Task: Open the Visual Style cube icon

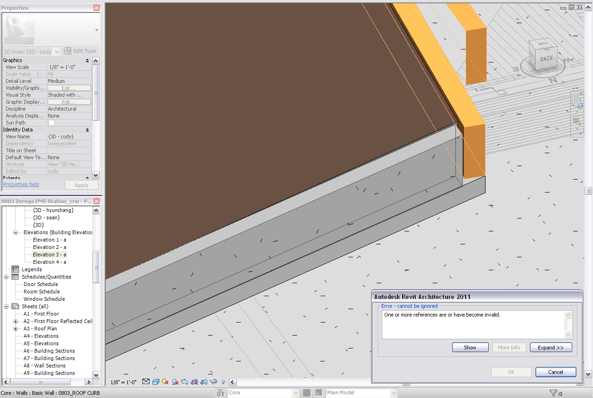Action: [x=156, y=382]
